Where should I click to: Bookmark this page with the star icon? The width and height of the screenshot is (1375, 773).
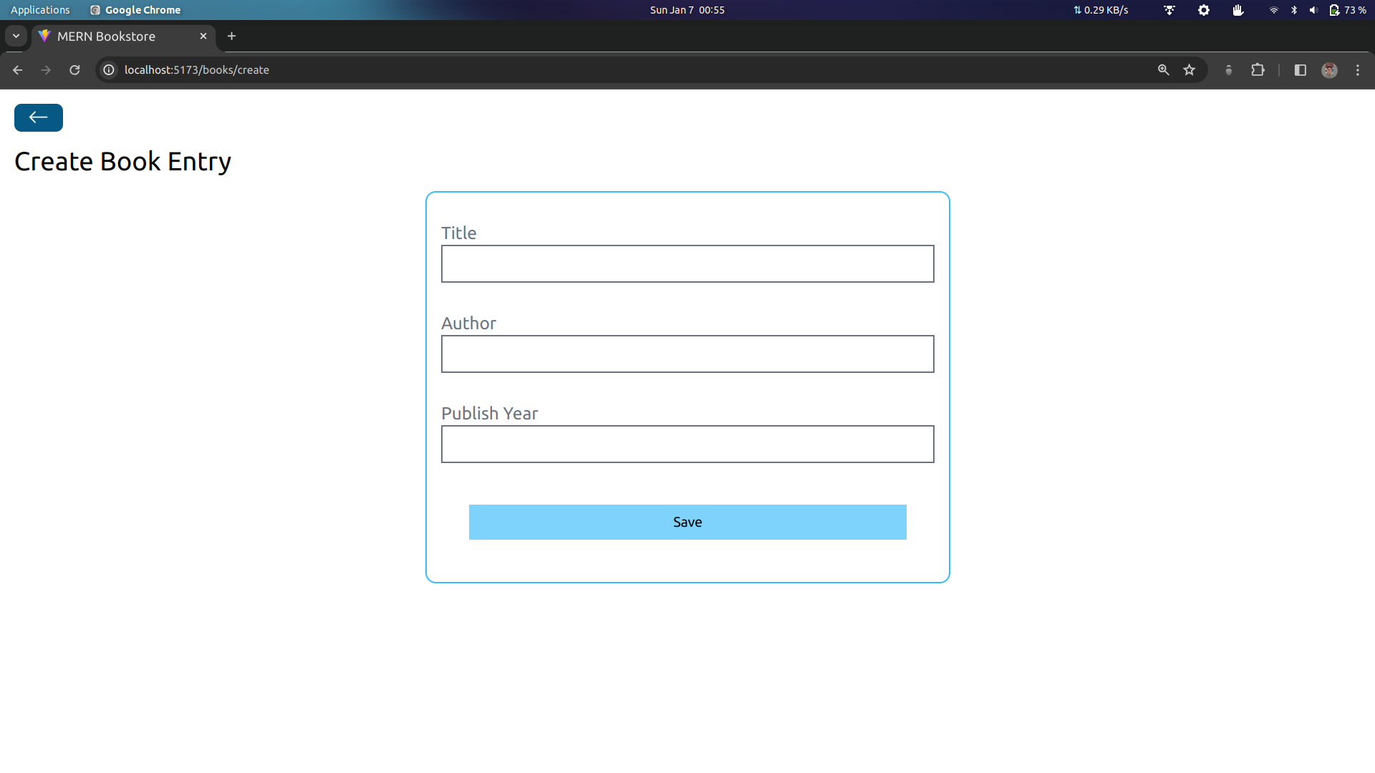[1190, 69]
